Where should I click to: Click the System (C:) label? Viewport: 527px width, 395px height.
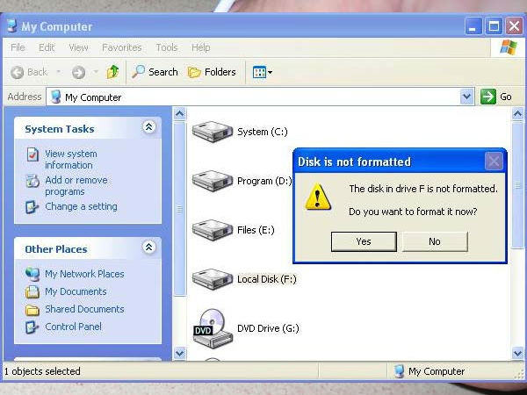tap(263, 132)
